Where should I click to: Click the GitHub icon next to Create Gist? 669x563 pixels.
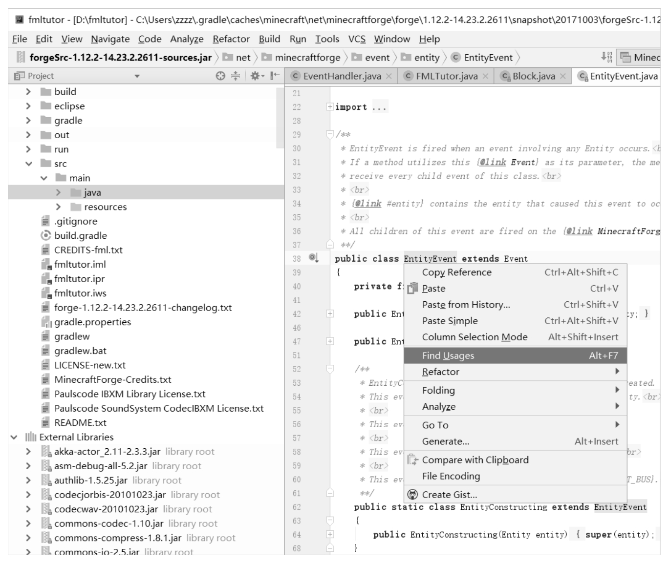[412, 495]
